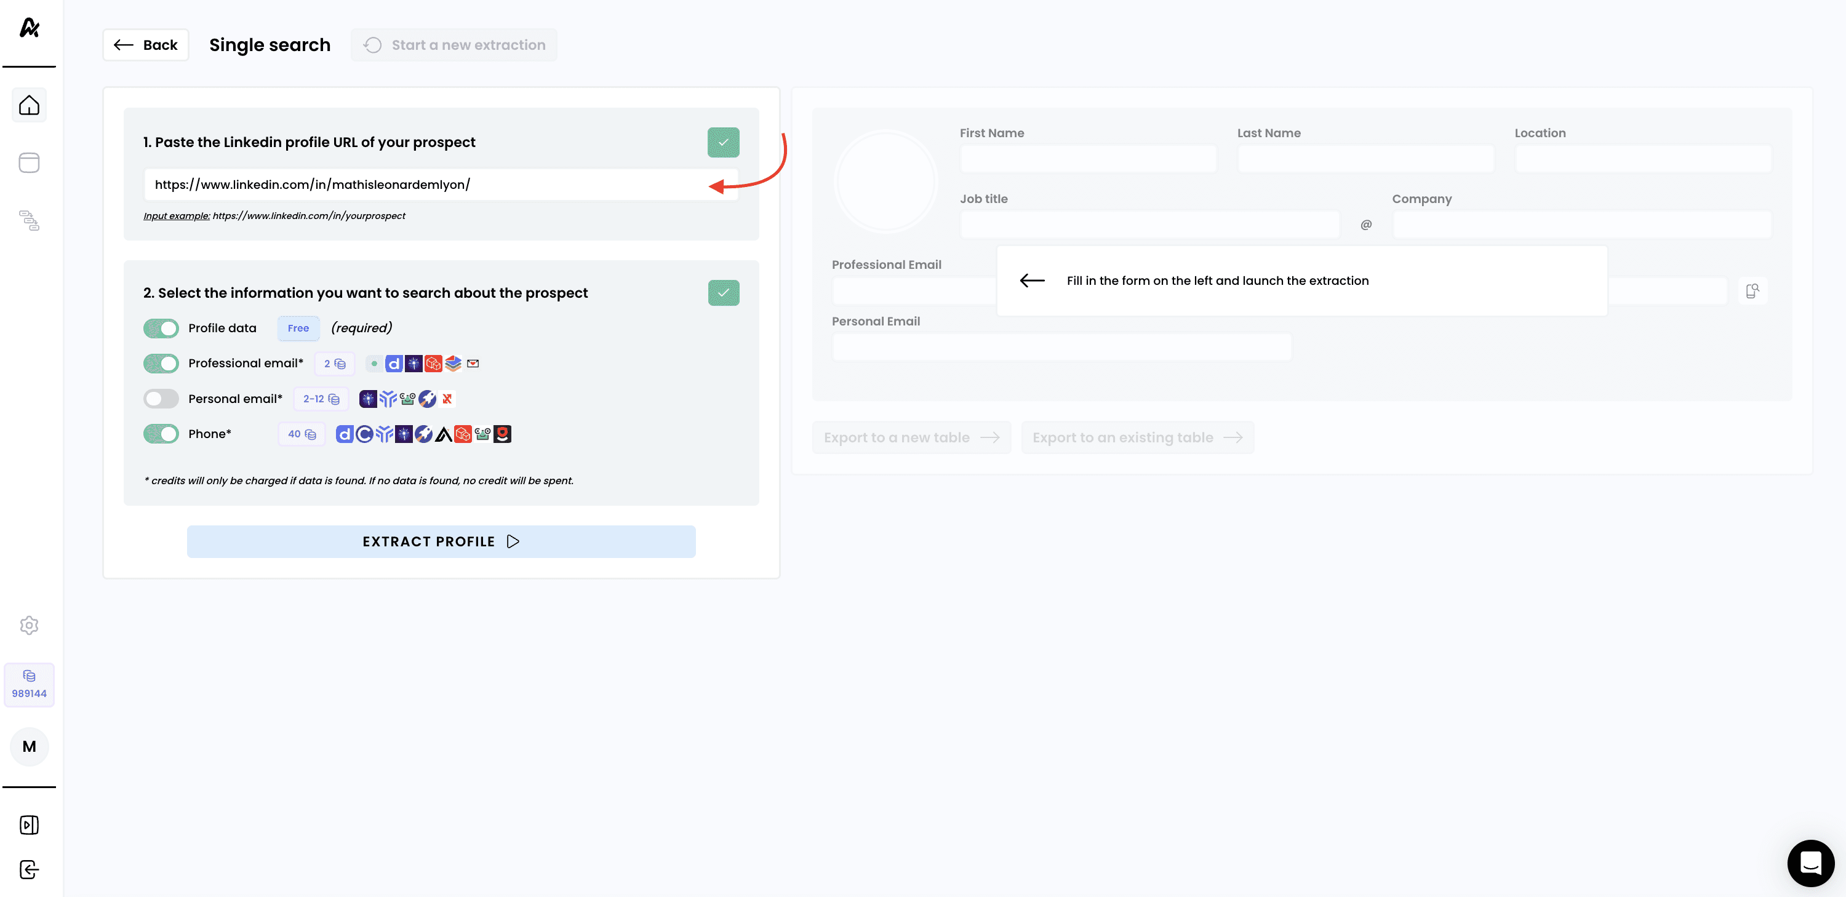Disable the Phone search toggle
The width and height of the screenshot is (1846, 897).
161,434
